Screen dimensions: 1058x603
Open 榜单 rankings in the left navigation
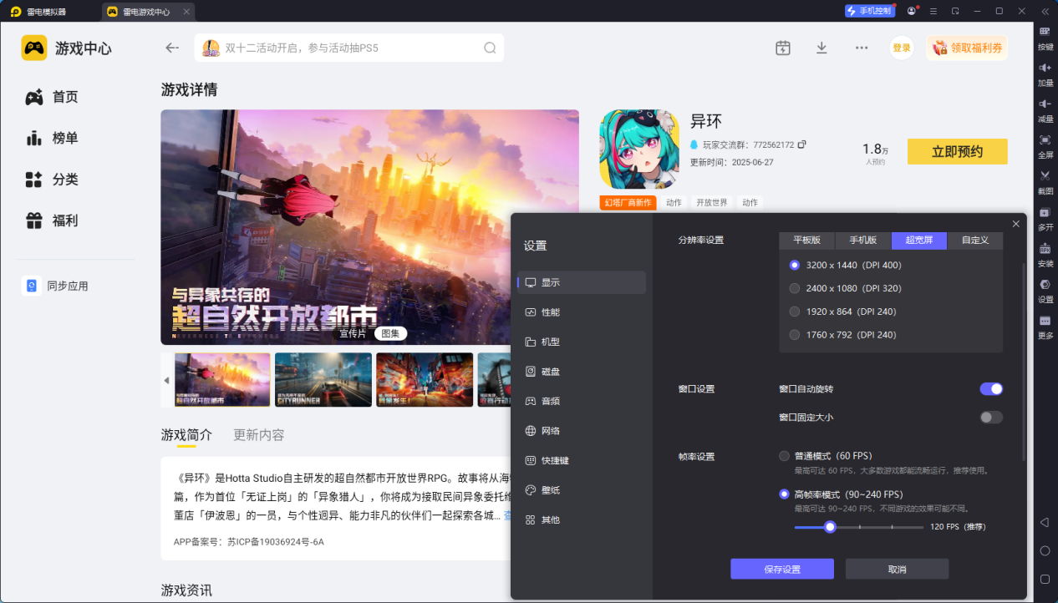pyautogui.click(x=52, y=138)
